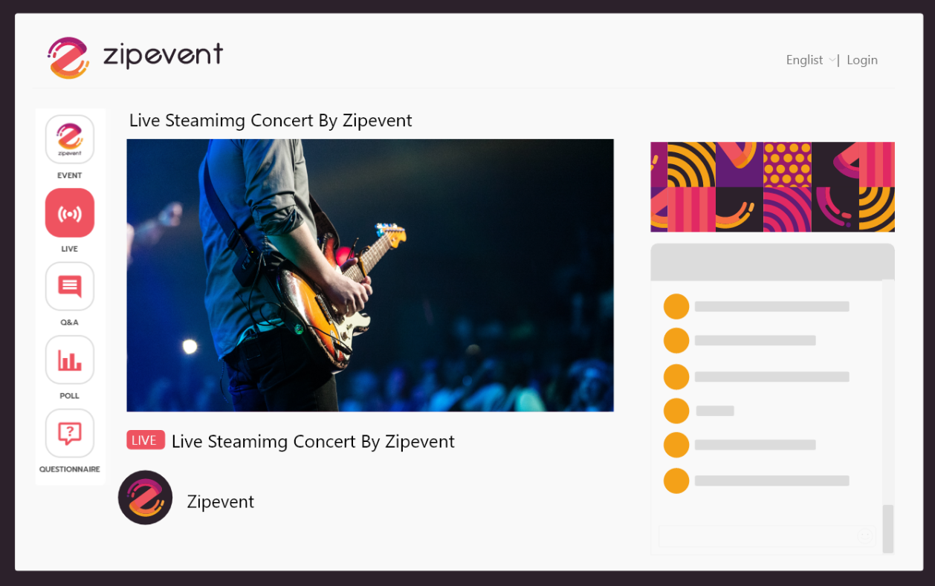
Task: Click an orange chat user avatar
Action: pos(676,305)
